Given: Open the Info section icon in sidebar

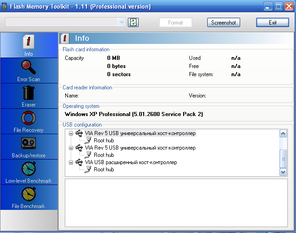Looking at the screenshot, I should tap(29, 42).
